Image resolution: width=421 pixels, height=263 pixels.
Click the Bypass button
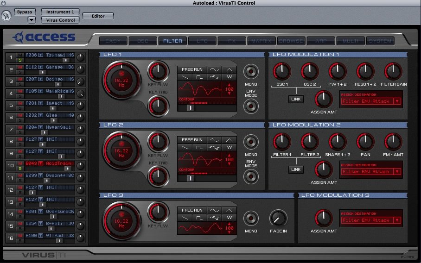[x=25, y=12]
